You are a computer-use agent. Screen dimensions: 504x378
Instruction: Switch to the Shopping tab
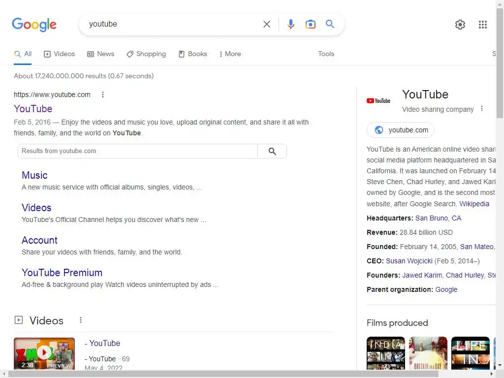(146, 54)
